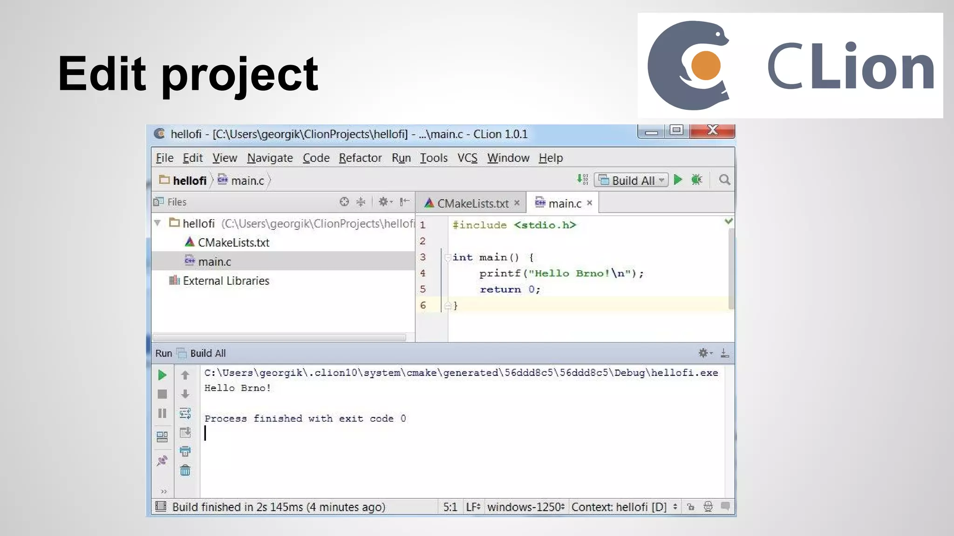Open the Refactor menu
The width and height of the screenshot is (954, 536).
click(x=360, y=158)
